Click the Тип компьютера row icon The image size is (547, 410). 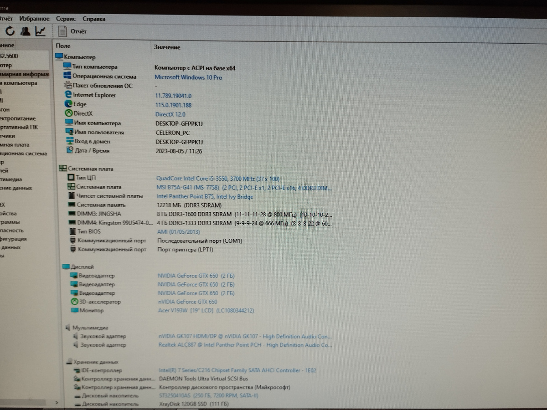pos(68,67)
